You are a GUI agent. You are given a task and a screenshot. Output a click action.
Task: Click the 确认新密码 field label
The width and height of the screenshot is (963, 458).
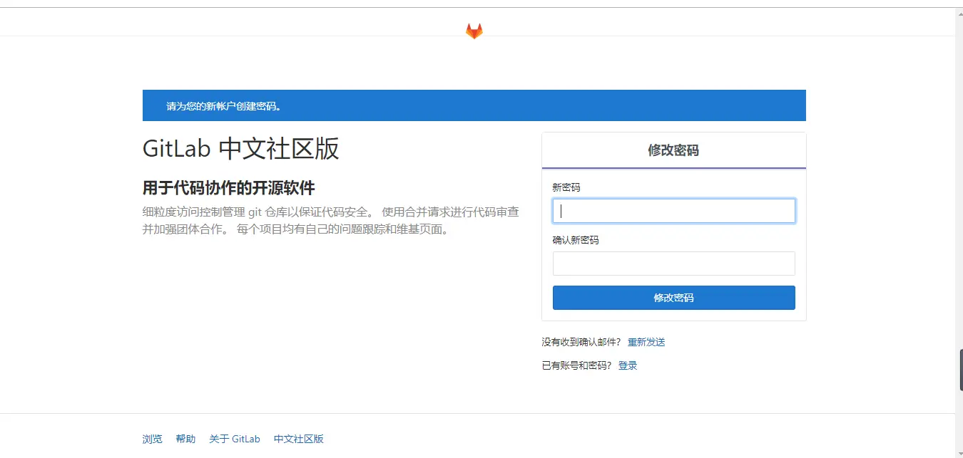pyautogui.click(x=576, y=240)
